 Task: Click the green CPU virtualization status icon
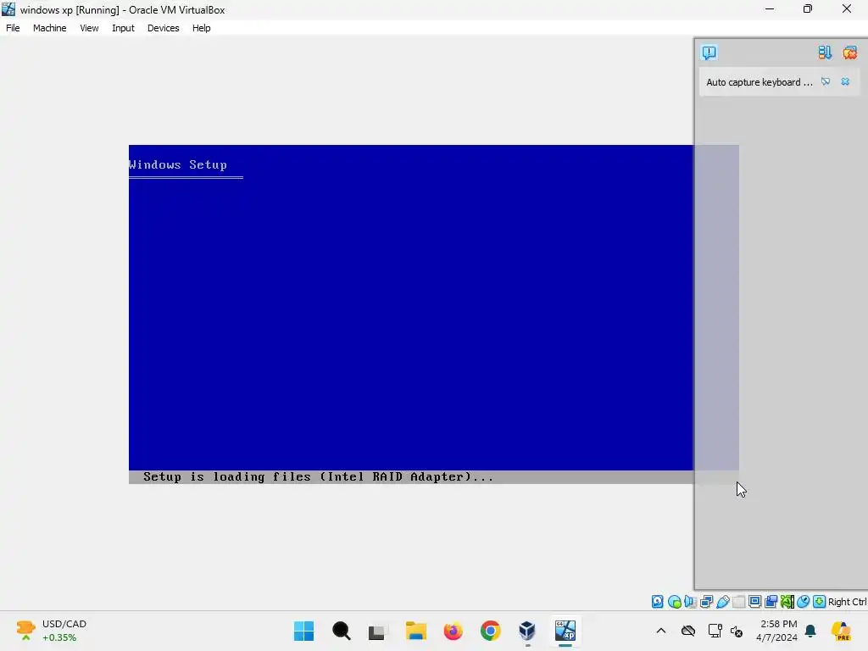coord(787,602)
